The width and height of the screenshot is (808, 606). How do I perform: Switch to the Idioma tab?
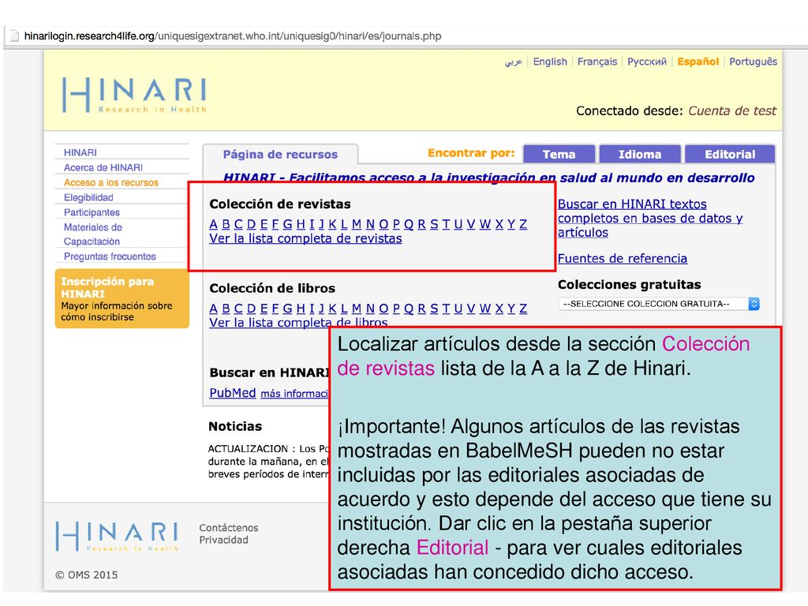coord(640,154)
